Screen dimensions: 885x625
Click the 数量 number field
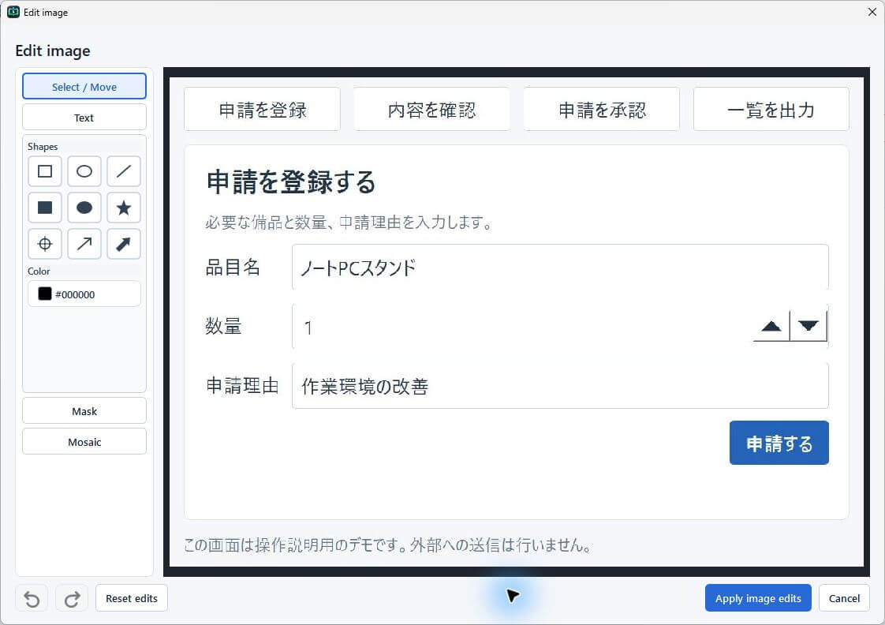click(x=560, y=327)
